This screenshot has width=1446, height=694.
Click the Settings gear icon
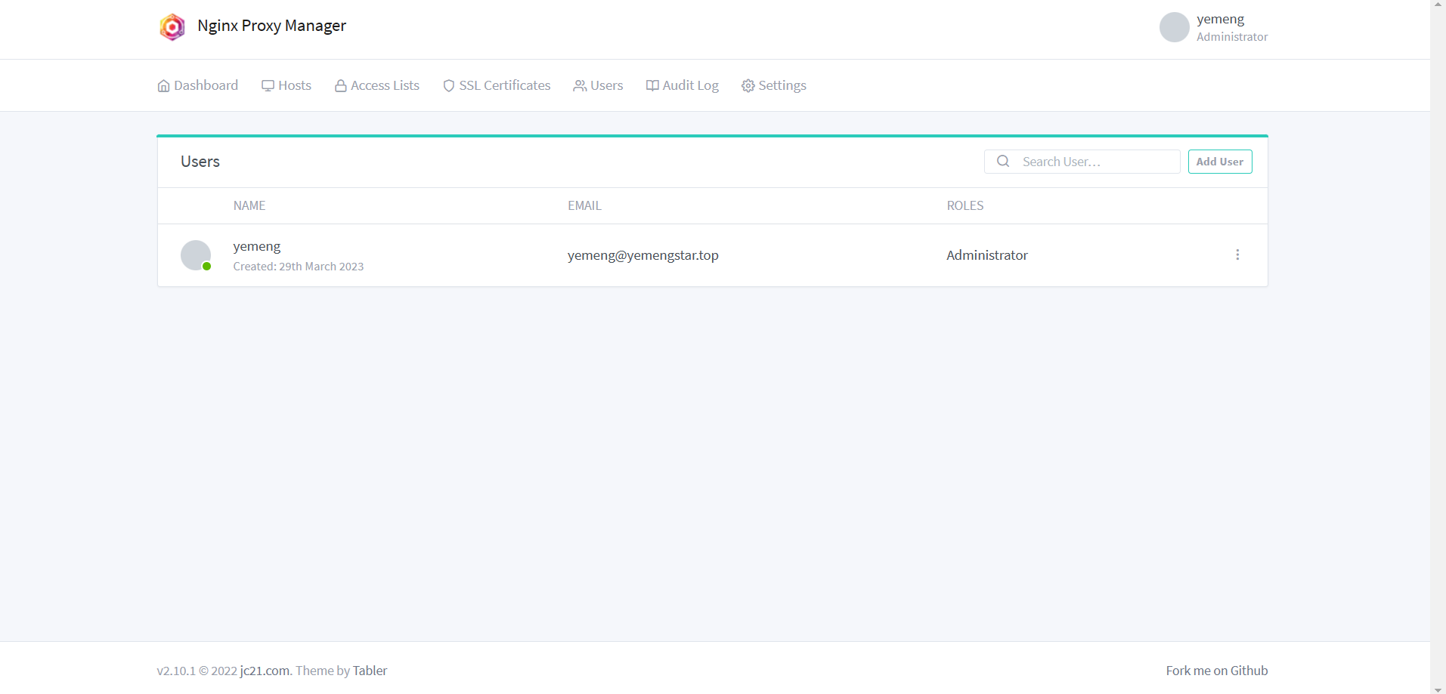748,86
